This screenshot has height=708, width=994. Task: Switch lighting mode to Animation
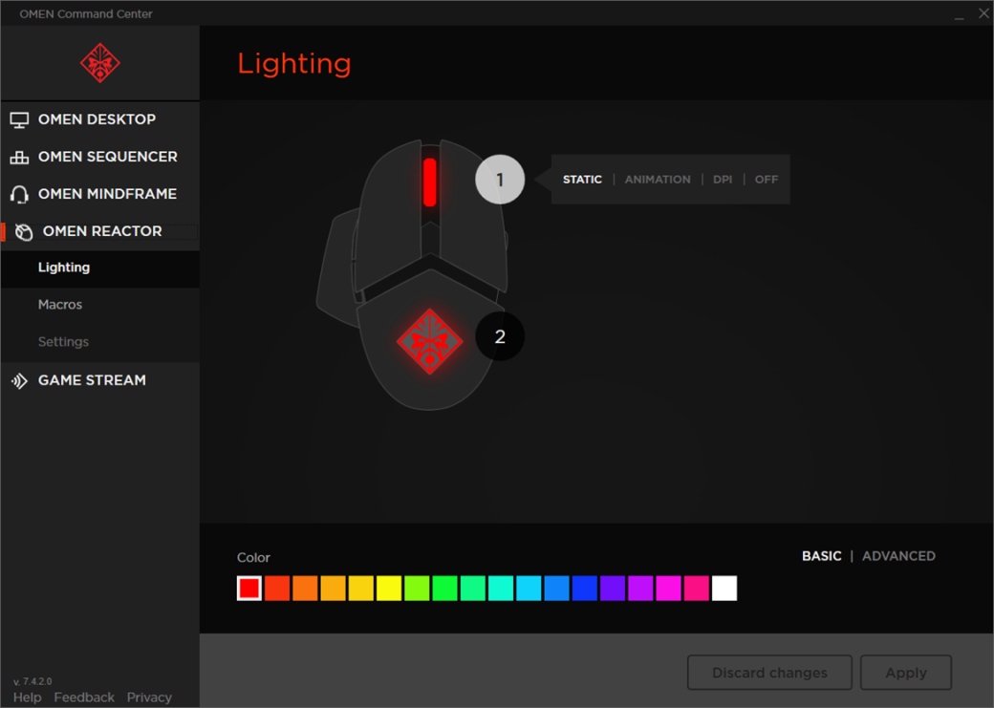tap(658, 180)
